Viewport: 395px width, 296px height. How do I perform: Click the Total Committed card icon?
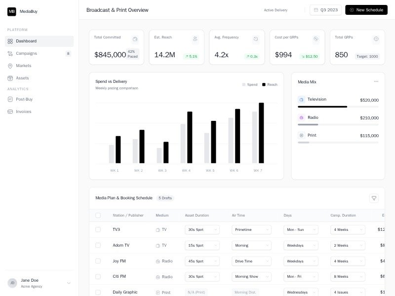click(135, 39)
